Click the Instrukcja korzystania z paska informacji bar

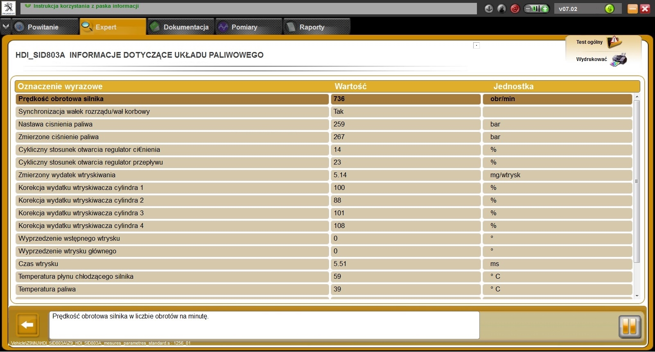[x=249, y=9]
